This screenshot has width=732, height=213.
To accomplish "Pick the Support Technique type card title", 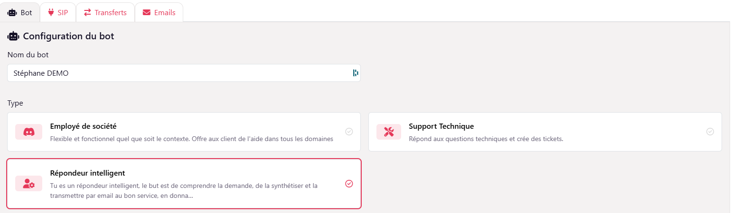I will (x=441, y=126).
